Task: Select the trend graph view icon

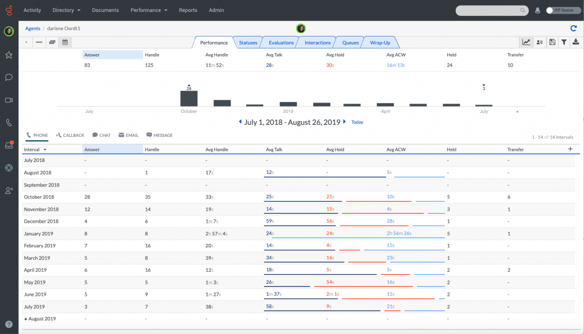Action: (x=525, y=42)
